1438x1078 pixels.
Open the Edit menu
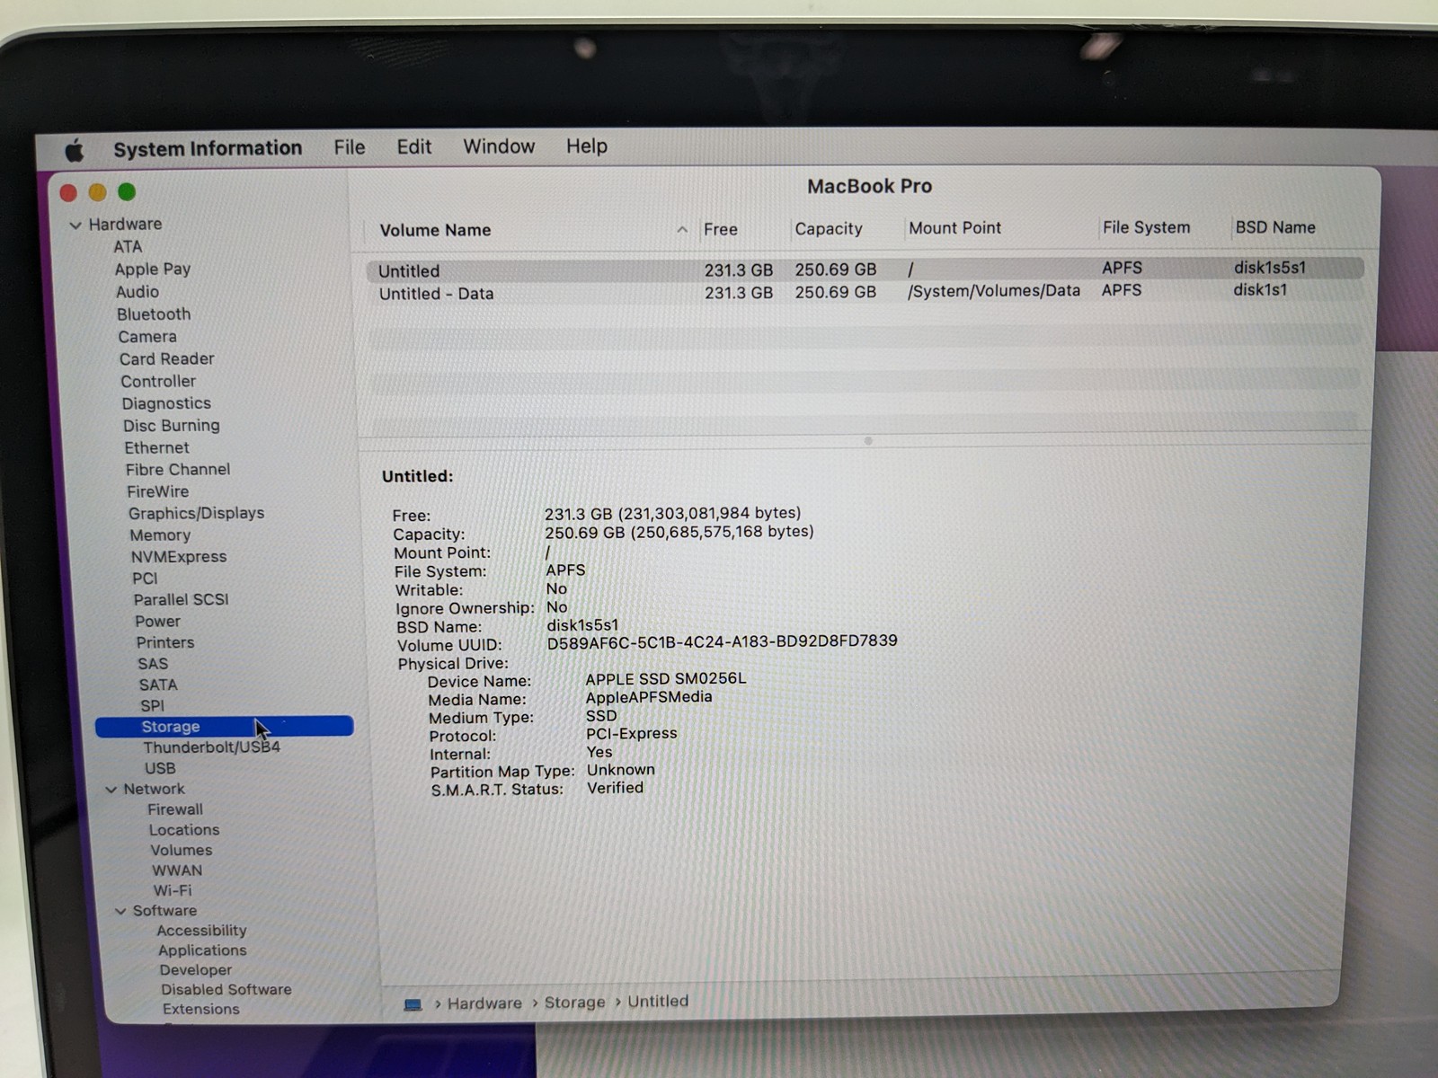[414, 146]
